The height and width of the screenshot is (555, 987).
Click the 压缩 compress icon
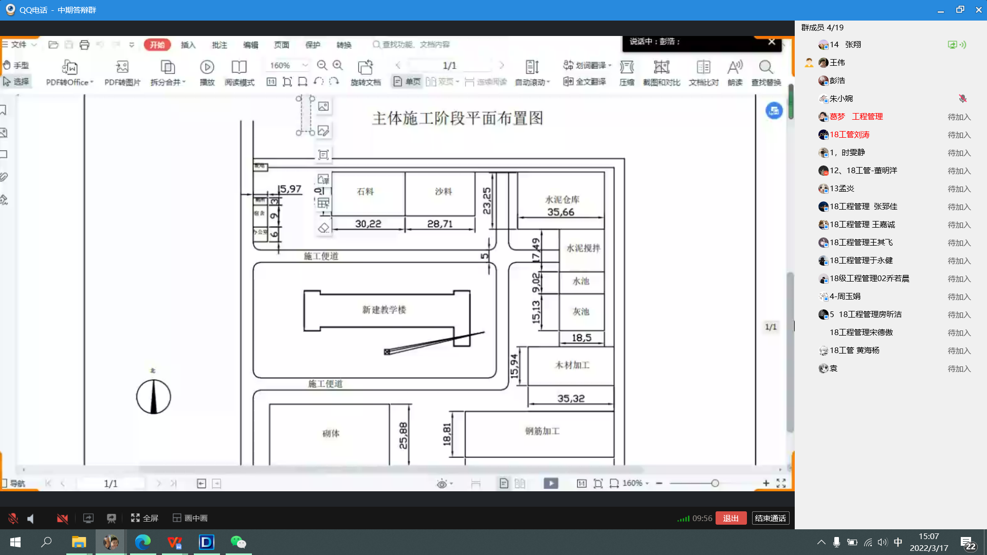(x=627, y=67)
